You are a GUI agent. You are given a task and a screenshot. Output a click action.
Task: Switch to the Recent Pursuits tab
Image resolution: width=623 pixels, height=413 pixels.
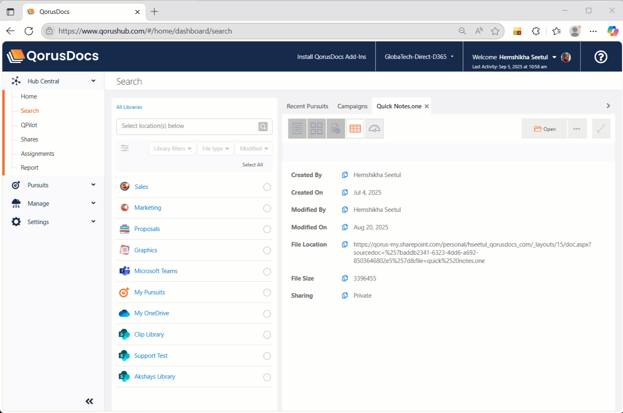tap(307, 106)
